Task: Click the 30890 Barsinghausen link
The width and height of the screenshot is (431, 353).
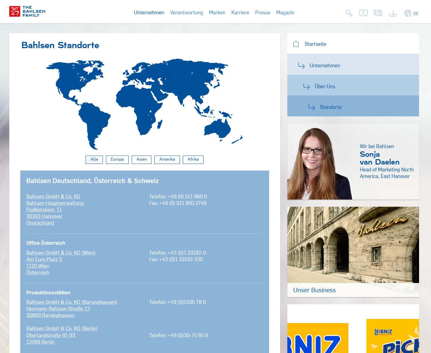Action: [x=50, y=315]
